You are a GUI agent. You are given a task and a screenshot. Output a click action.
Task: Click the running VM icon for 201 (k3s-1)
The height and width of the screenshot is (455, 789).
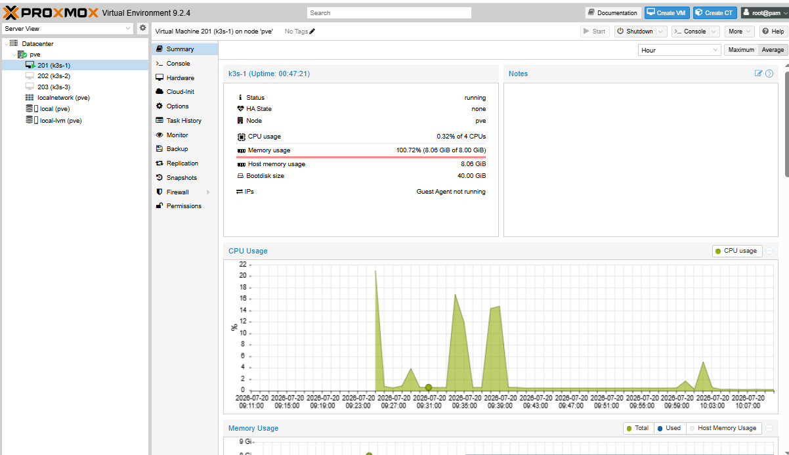click(30, 65)
